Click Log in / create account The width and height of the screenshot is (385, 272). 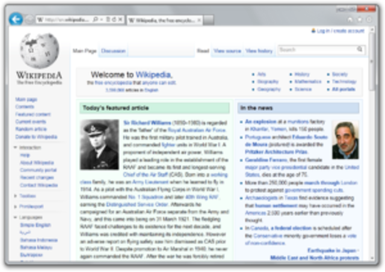tap(341, 31)
